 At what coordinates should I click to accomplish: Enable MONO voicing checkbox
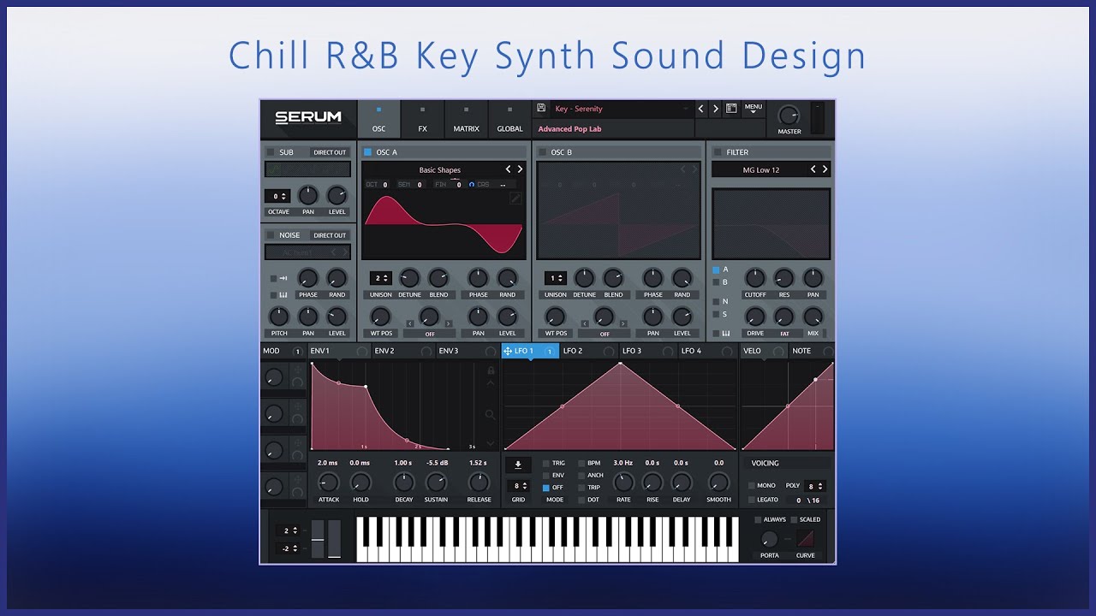[752, 485]
